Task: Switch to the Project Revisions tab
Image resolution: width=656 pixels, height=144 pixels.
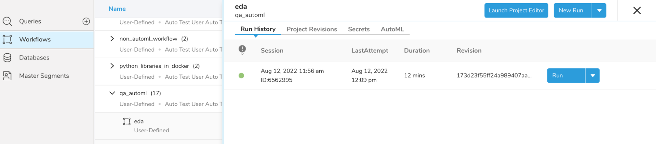Action: point(311,29)
